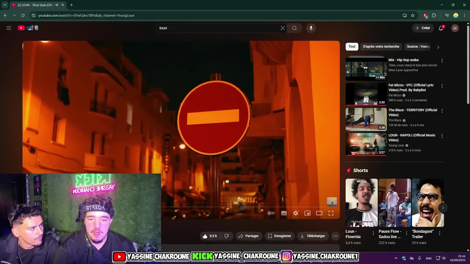The image size is (470, 264).
Task: Open options for Pause Flow - Sadou short
Action: click(406, 233)
